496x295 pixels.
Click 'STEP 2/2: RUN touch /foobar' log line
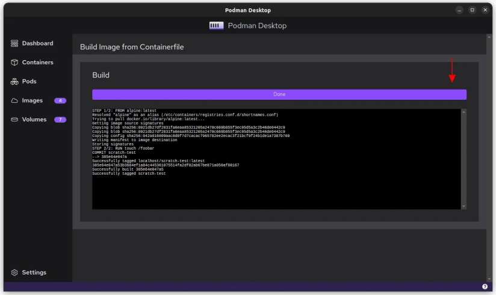click(123, 148)
